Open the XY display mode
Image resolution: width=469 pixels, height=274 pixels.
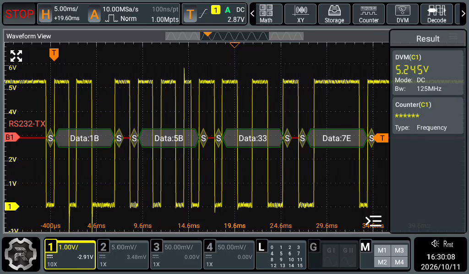click(x=300, y=14)
